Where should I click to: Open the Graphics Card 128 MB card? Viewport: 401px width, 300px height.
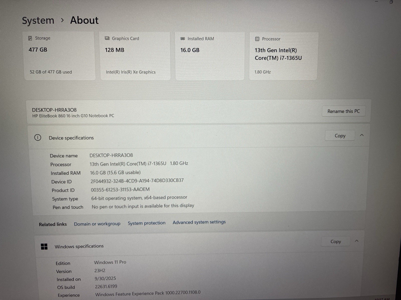tap(135, 56)
